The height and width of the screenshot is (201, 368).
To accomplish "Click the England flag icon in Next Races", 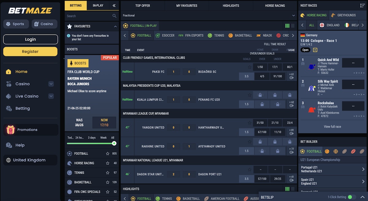I will [x=322, y=25].
